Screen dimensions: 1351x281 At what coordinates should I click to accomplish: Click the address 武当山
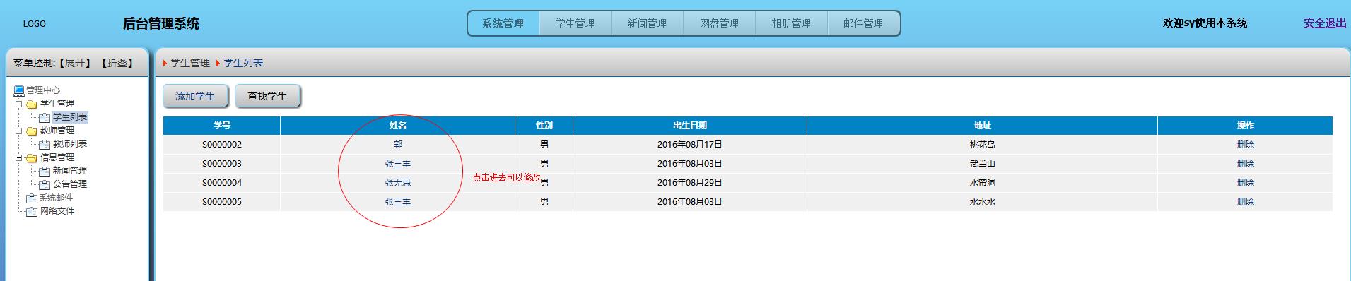click(x=983, y=163)
